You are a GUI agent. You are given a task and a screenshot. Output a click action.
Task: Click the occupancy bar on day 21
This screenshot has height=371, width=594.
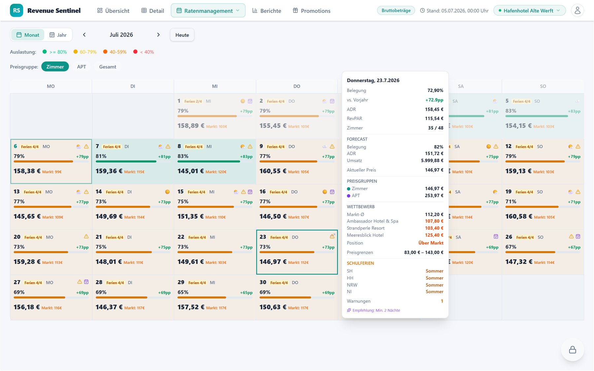[x=133, y=252]
